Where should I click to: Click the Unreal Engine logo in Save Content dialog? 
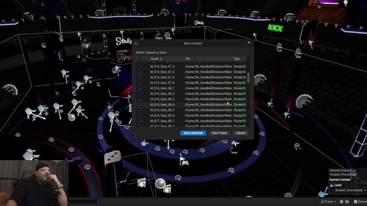tap(136, 43)
